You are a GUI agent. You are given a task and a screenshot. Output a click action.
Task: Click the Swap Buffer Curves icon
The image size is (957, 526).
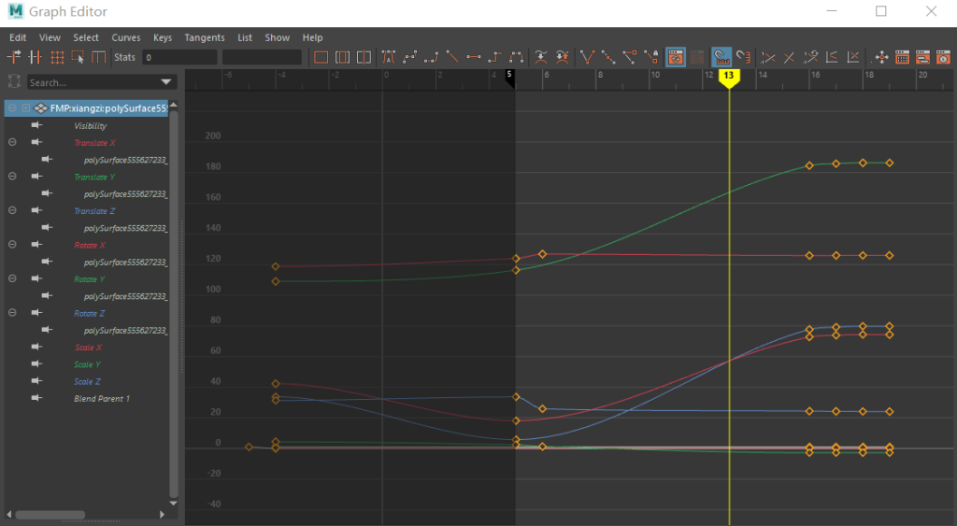562,57
